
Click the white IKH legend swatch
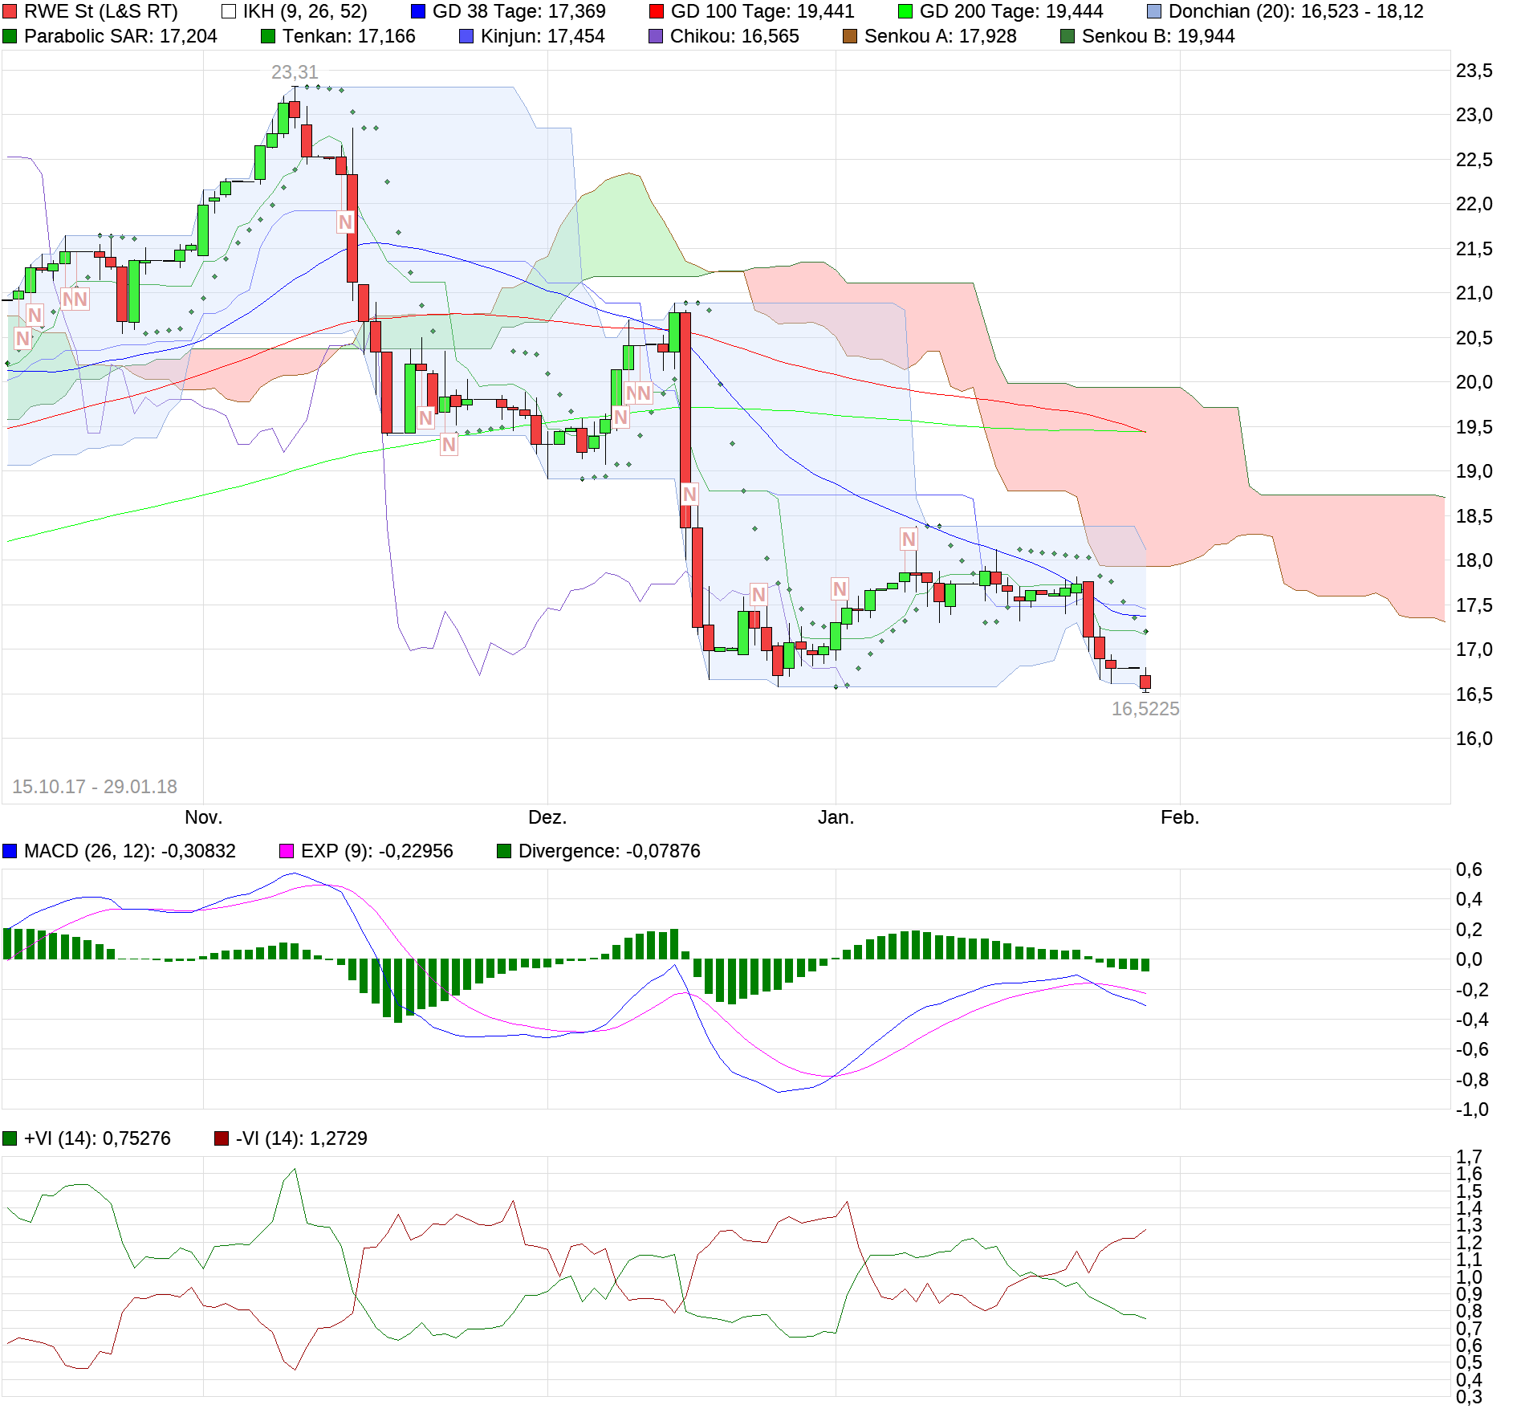click(229, 11)
